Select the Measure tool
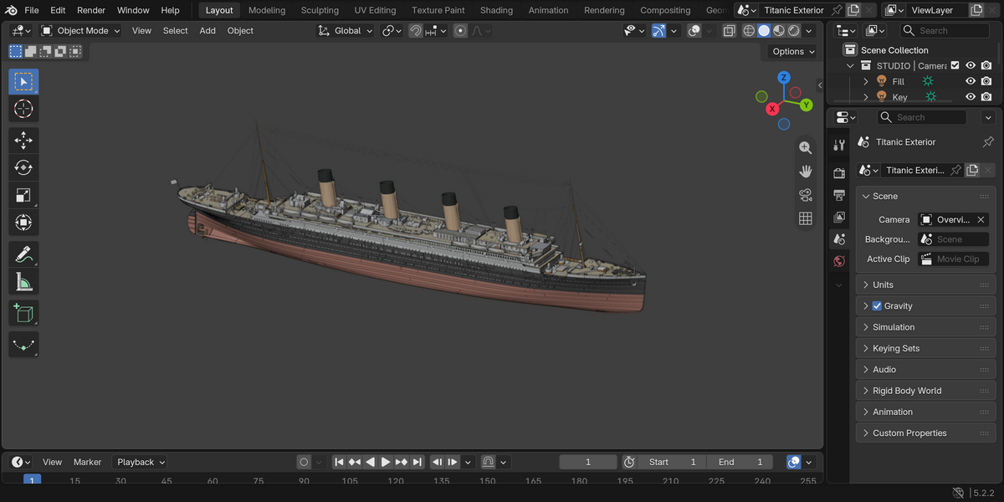The image size is (1004, 502). (23, 282)
